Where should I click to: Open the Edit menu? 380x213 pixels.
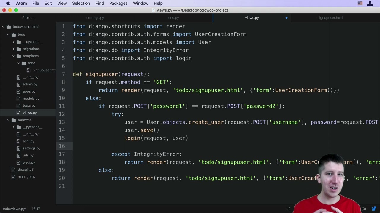point(48,3)
